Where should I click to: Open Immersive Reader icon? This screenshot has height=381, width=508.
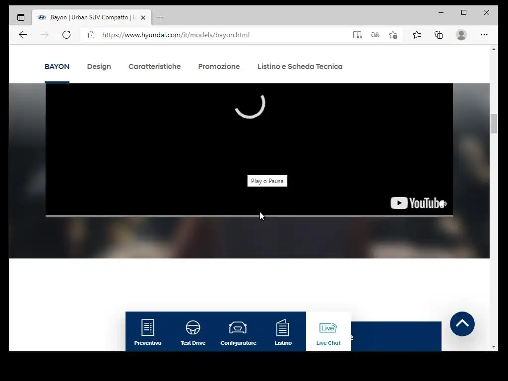357,35
